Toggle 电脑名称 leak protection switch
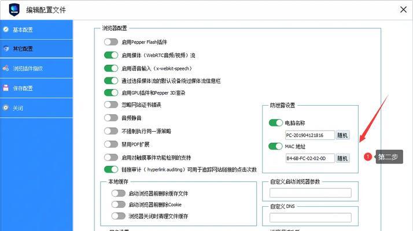 click(x=275, y=122)
